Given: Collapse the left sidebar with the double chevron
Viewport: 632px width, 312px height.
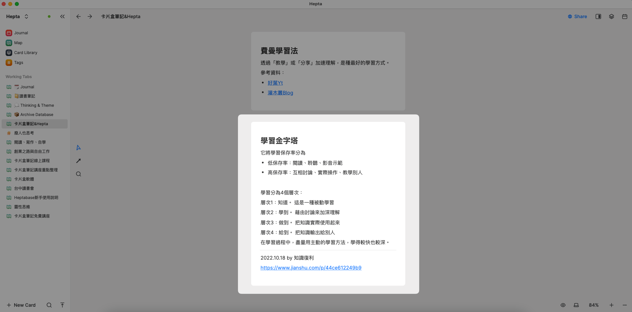Looking at the screenshot, I should point(62,16).
